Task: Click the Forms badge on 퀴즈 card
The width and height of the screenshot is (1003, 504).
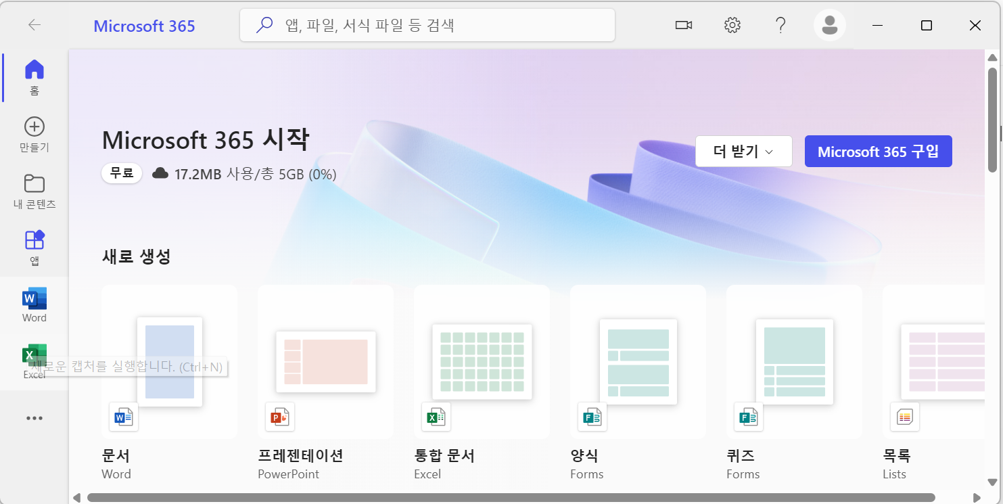Action: (749, 417)
